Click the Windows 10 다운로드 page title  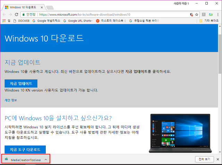pos(44,38)
